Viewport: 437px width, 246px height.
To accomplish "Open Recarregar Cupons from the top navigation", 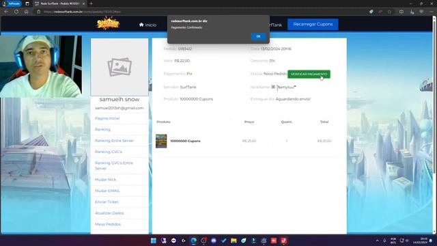I will (x=313, y=25).
